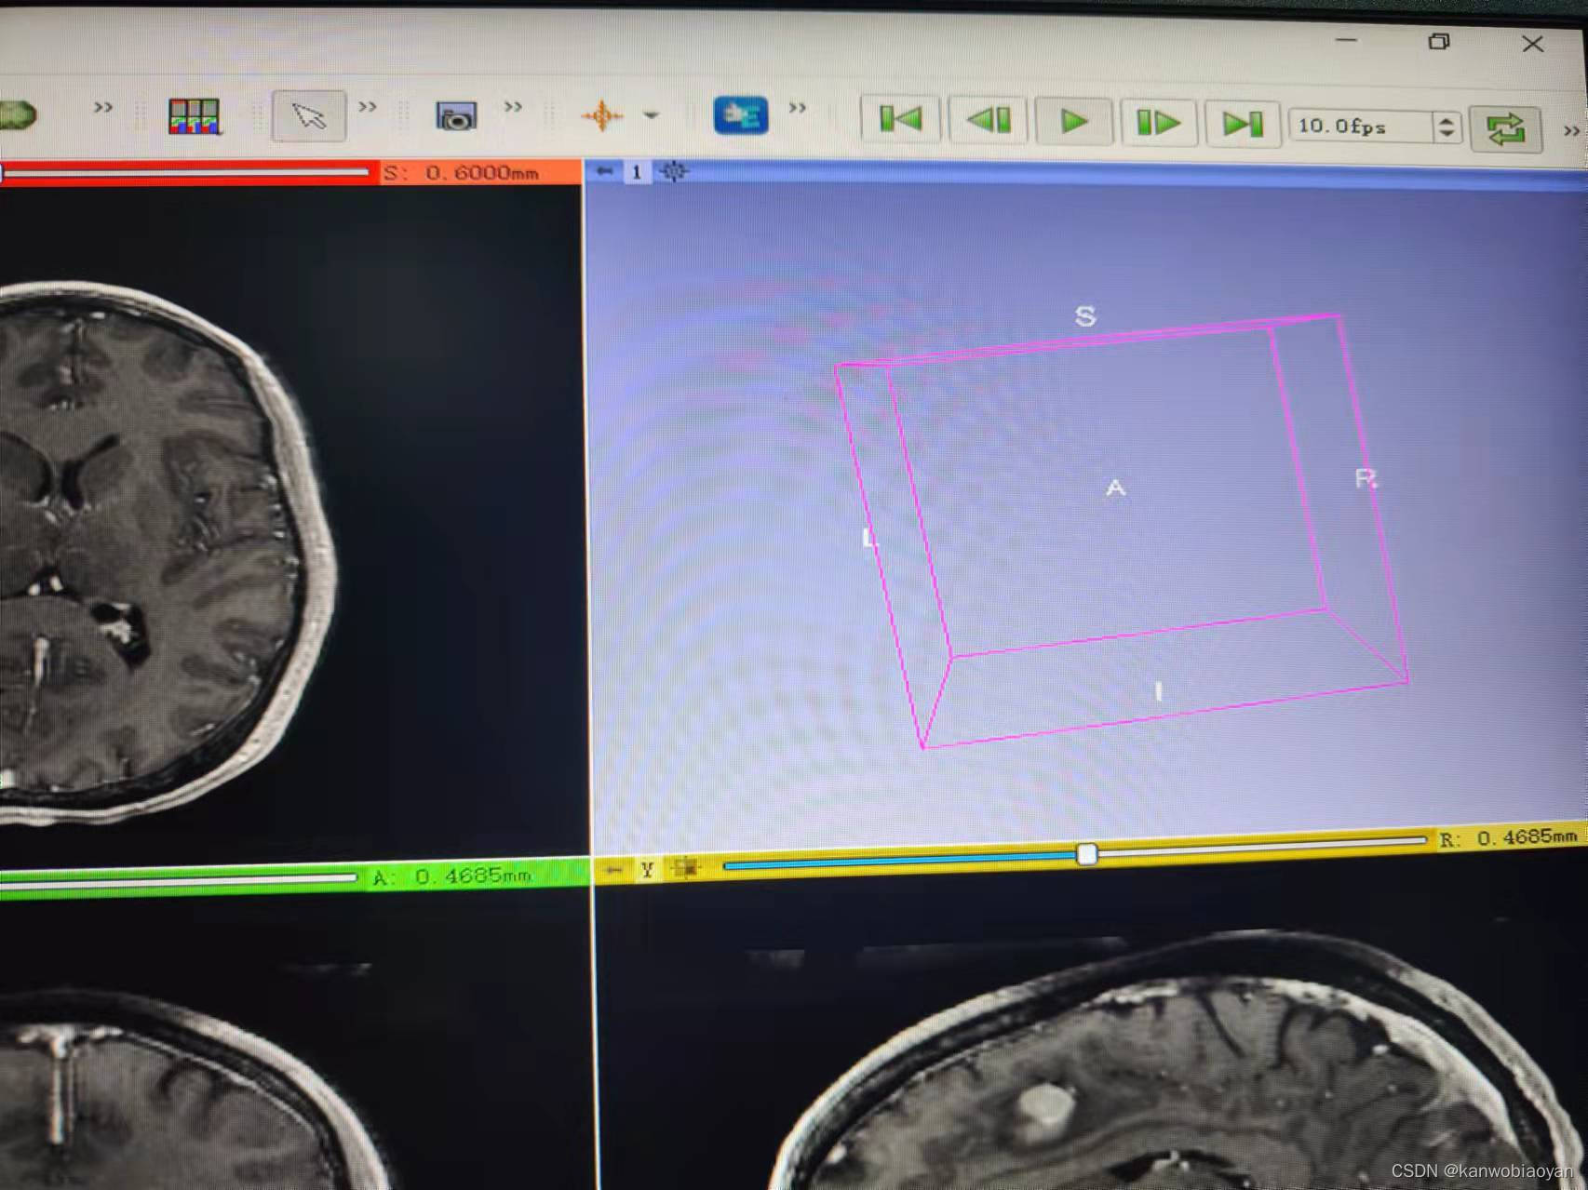Toggle loop playback with green arrows button
This screenshot has height=1190, width=1588.
(x=1504, y=129)
